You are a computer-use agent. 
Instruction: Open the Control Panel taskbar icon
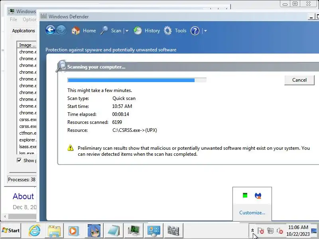pyautogui.click(x=154, y=231)
